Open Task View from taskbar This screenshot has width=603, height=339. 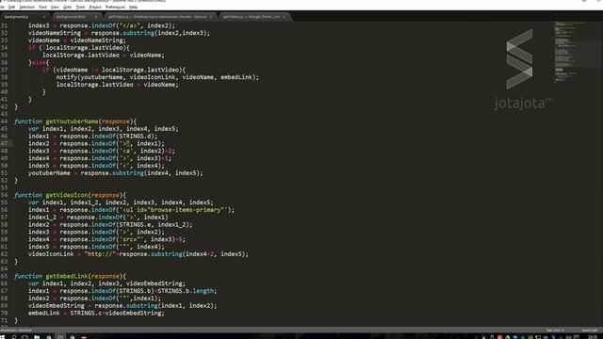[25, 337]
